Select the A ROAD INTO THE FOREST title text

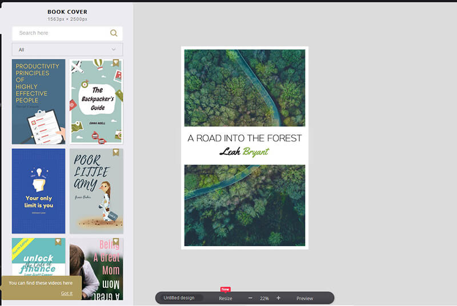point(244,138)
